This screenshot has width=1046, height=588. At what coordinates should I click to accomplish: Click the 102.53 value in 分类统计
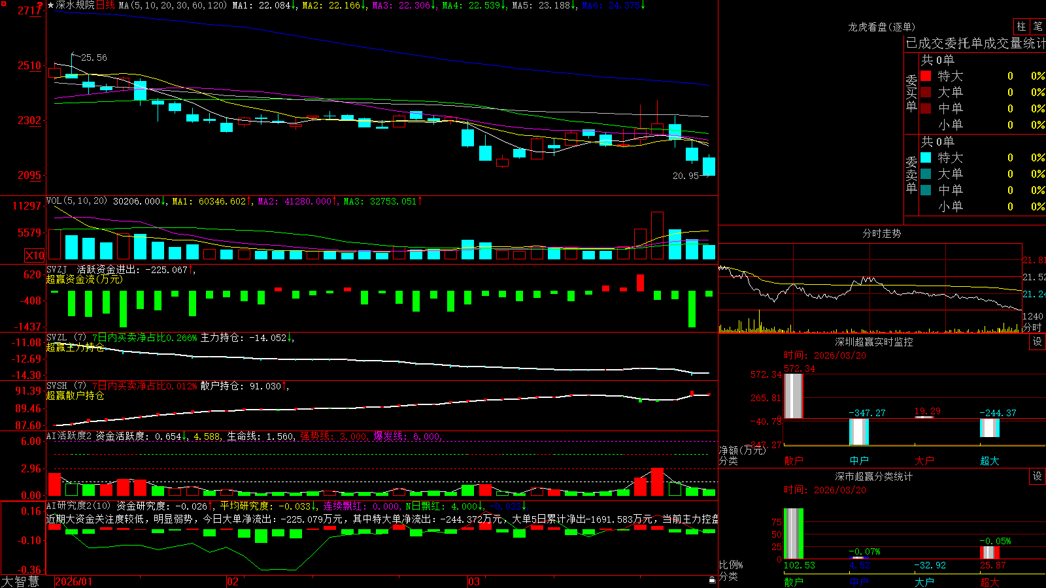(800, 565)
